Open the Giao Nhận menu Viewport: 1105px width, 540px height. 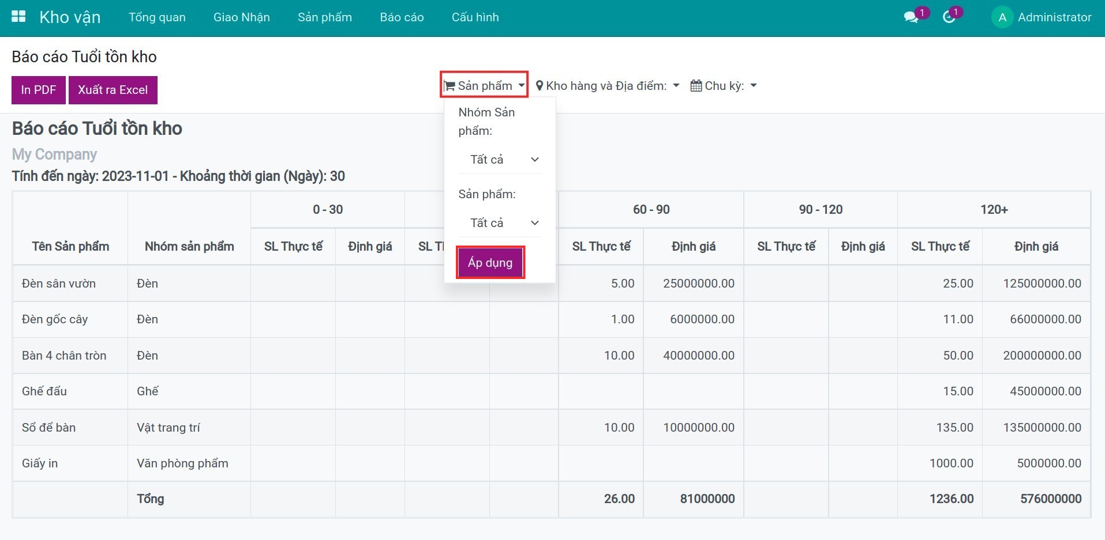(x=241, y=17)
